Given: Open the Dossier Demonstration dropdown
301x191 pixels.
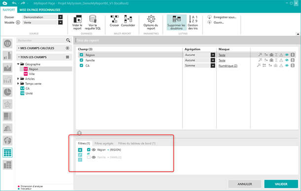Looking at the screenshot, I should click(x=60, y=17).
